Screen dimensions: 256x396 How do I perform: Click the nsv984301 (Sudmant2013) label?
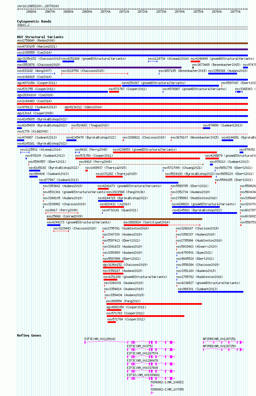coord(198,289)
